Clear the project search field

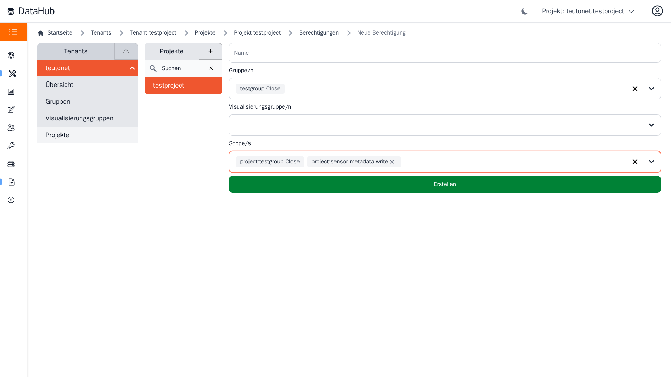coord(211,68)
